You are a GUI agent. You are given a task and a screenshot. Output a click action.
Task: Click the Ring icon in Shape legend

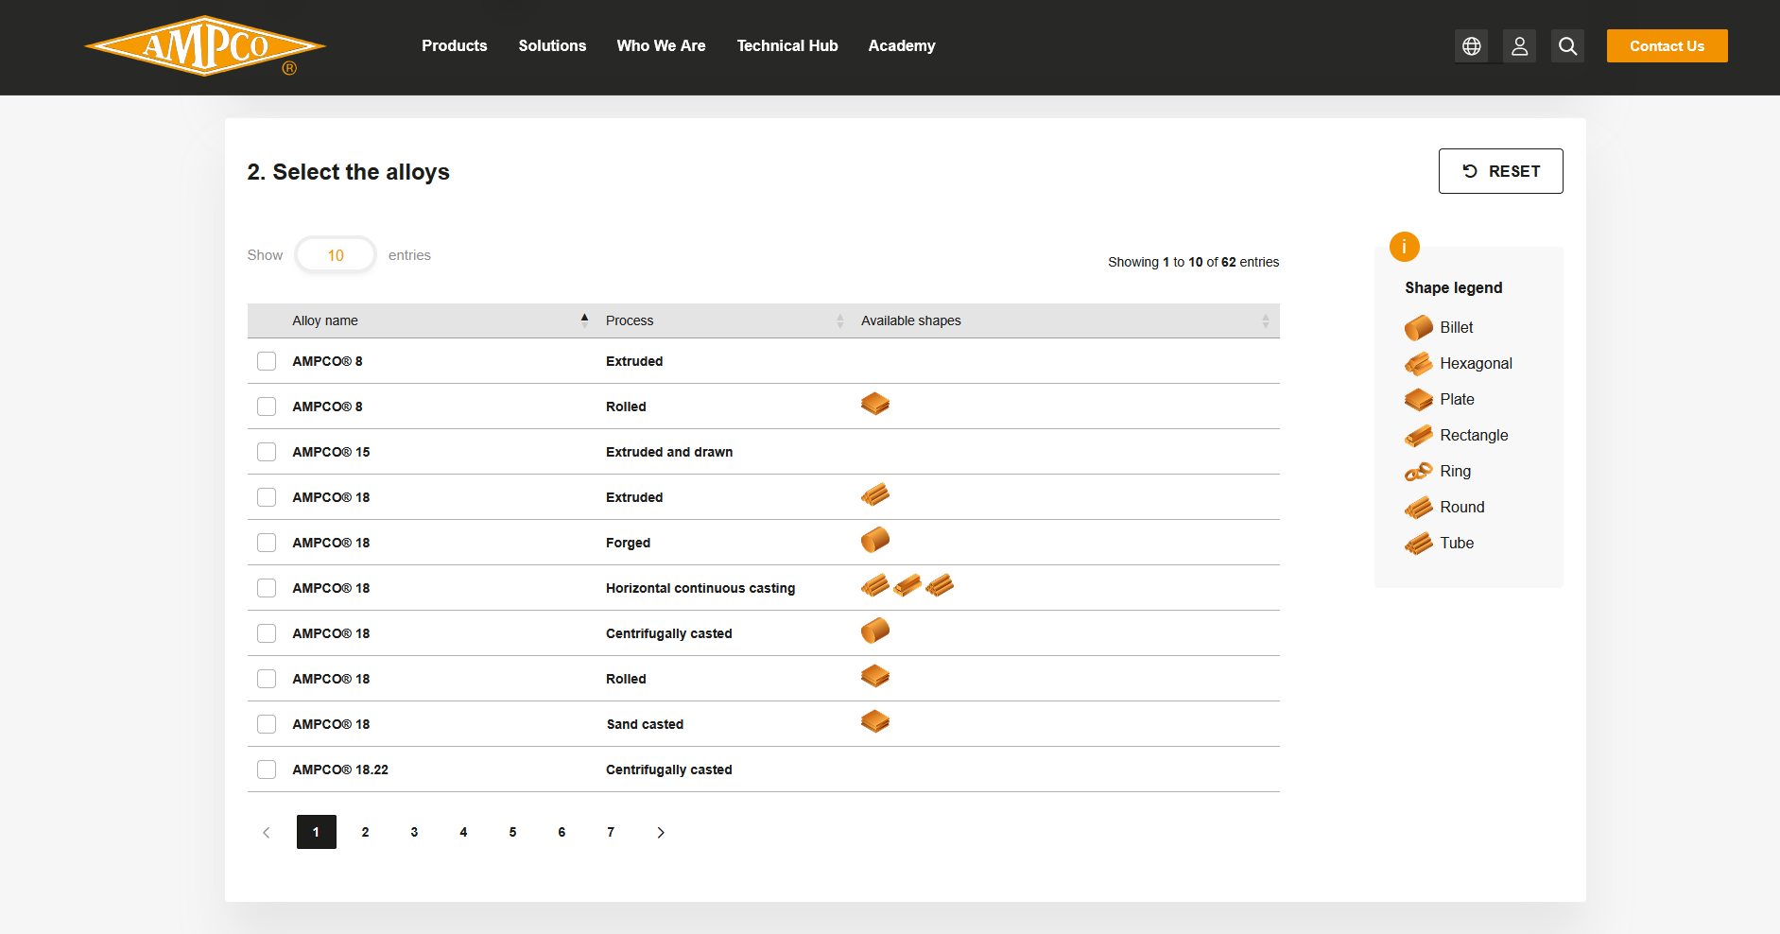click(1418, 472)
